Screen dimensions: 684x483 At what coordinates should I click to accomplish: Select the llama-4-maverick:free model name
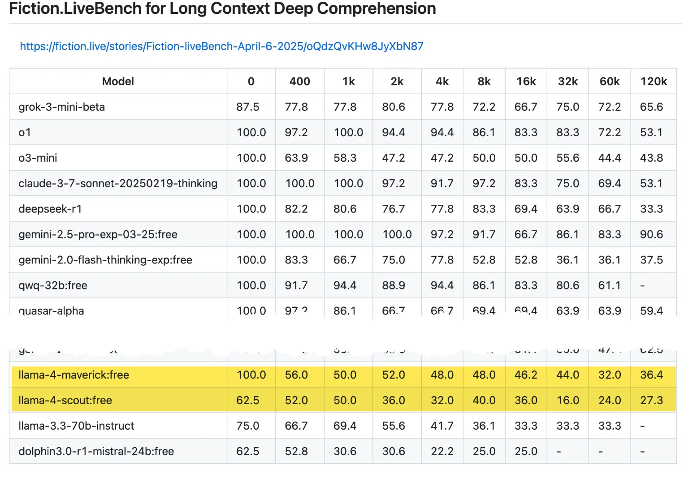click(74, 375)
